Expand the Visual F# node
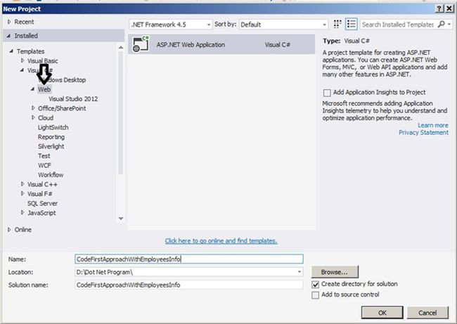The width and height of the screenshot is (457, 324). point(22,194)
